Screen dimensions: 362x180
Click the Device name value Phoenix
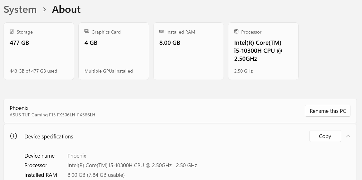[x=77, y=156]
